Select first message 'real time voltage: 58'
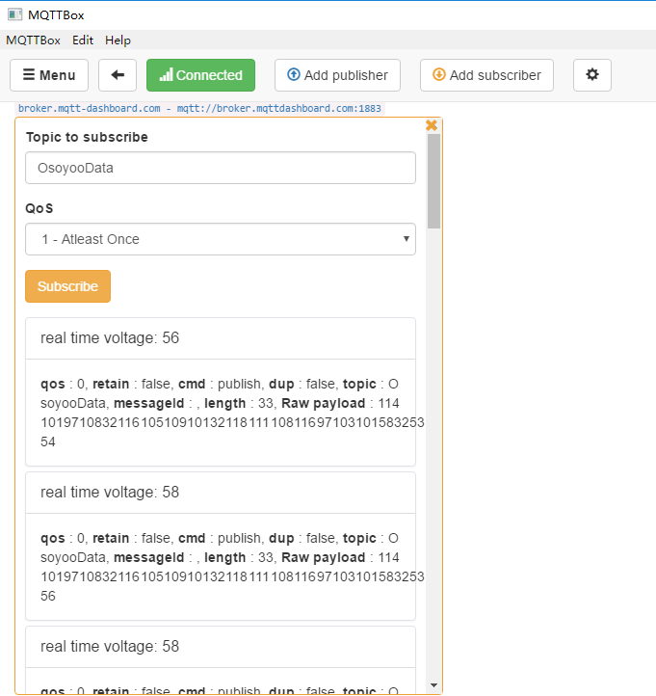The height and width of the screenshot is (696, 656). click(x=221, y=493)
